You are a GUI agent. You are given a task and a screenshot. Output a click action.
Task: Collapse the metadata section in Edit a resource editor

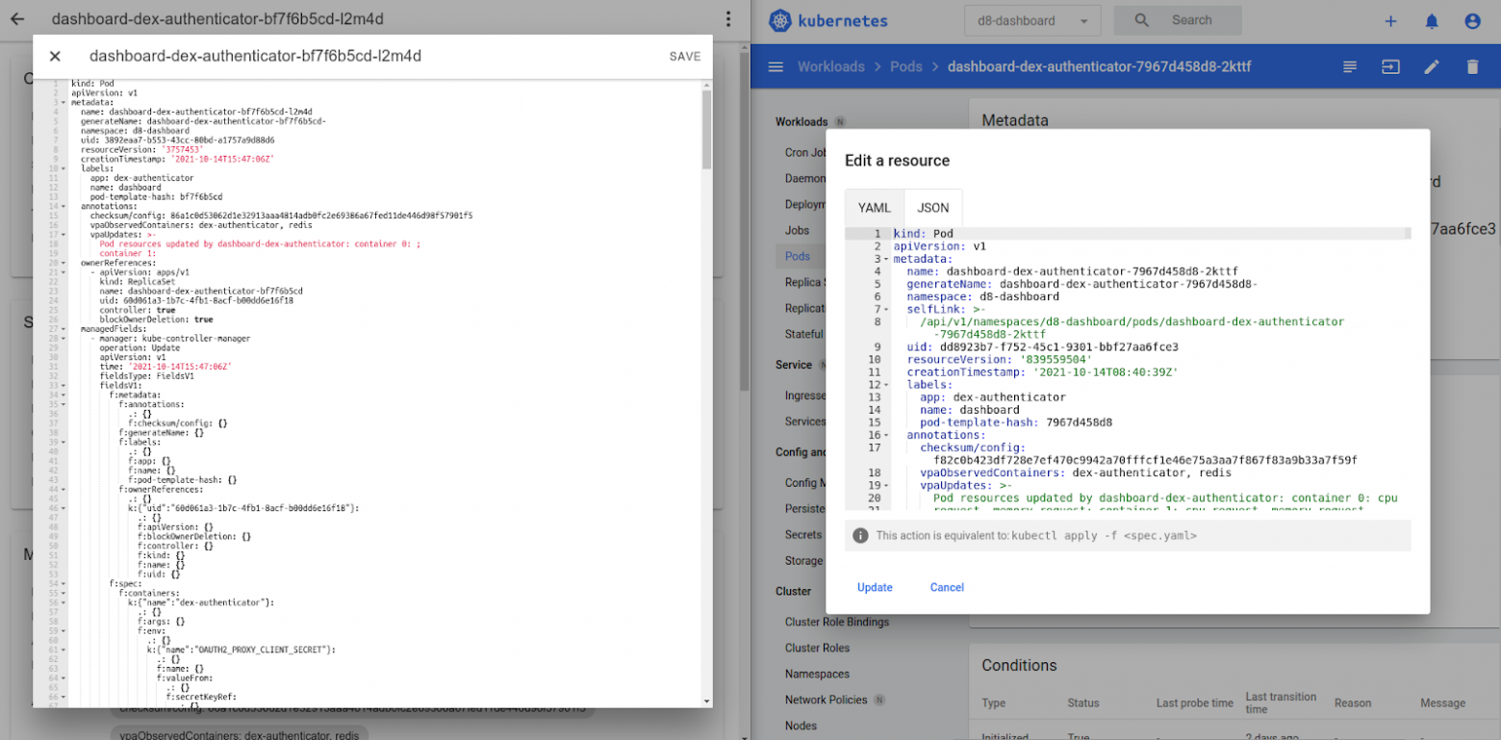pyautogui.click(x=885, y=259)
